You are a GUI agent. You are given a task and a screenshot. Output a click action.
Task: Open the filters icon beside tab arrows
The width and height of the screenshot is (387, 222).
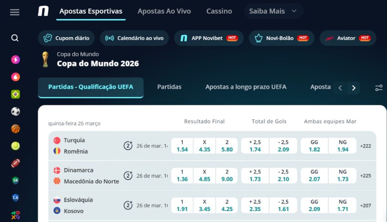coord(379,87)
